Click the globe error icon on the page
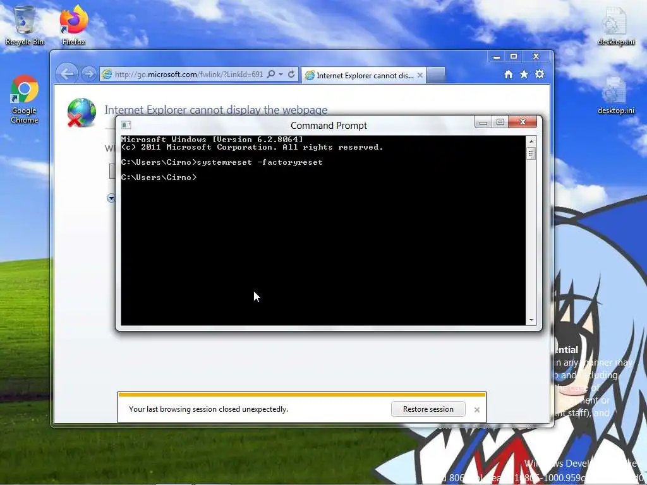647x485 pixels. pos(82,112)
